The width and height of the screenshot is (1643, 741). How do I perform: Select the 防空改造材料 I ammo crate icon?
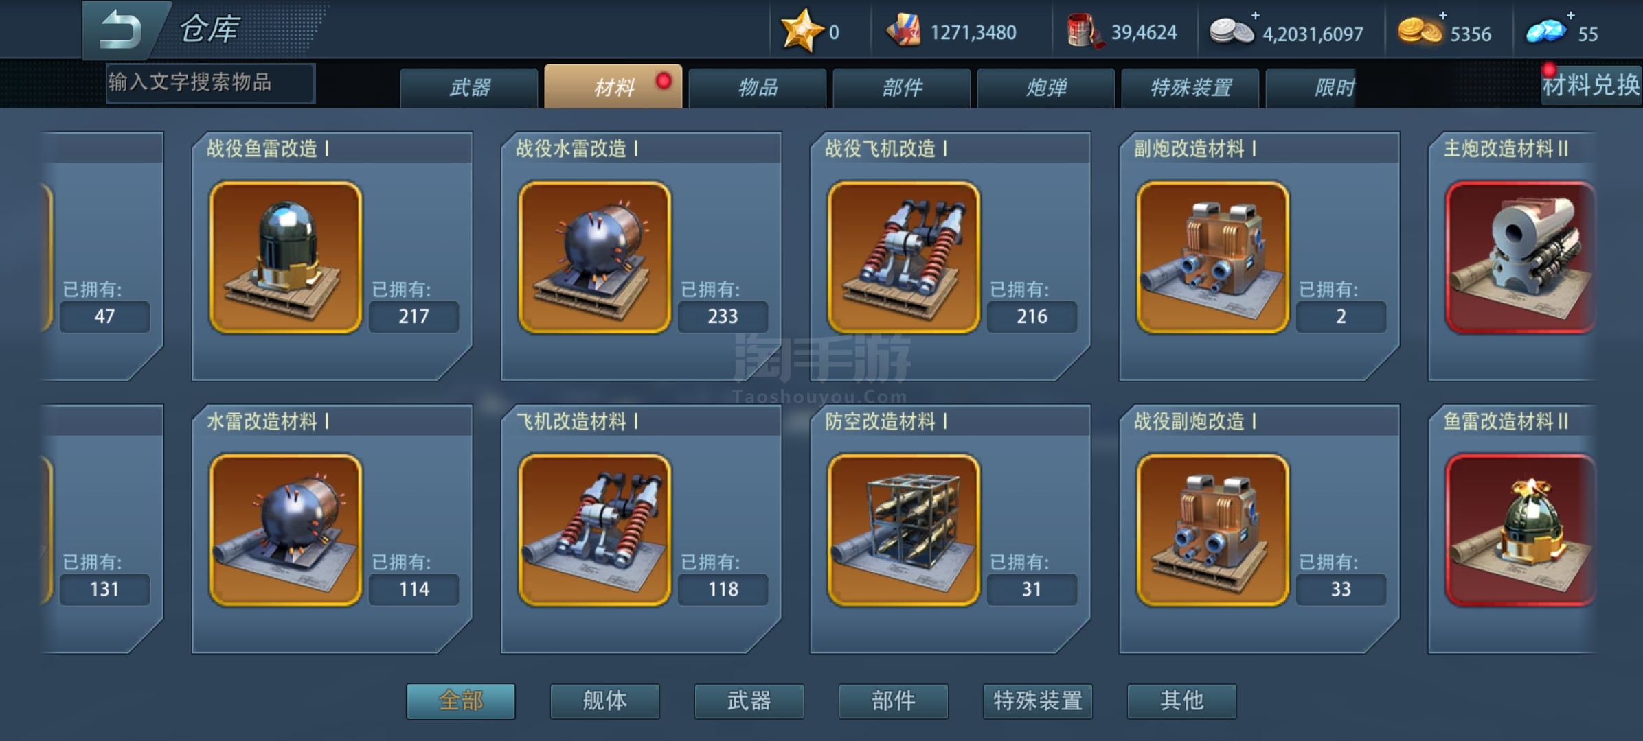point(904,530)
